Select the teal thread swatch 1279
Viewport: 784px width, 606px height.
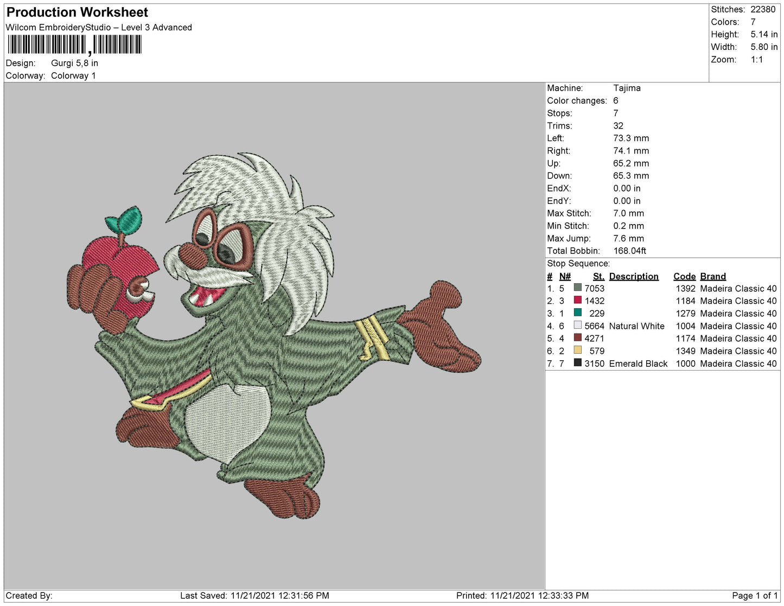577,313
